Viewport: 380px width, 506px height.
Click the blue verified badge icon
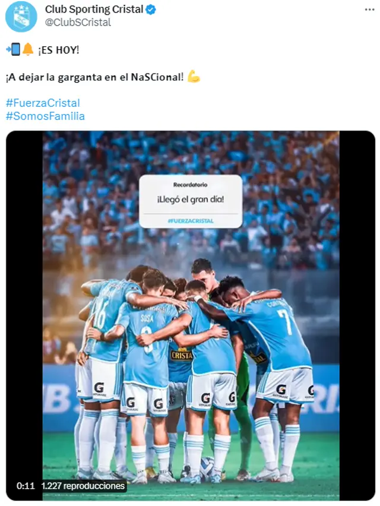(151, 10)
